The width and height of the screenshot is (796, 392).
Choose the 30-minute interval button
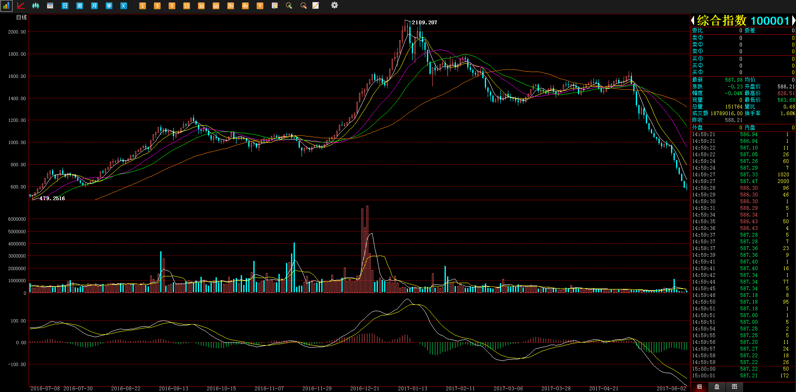[x=201, y=5]
